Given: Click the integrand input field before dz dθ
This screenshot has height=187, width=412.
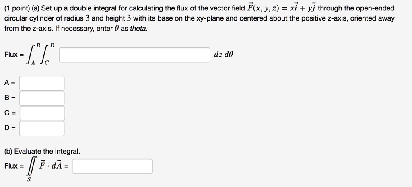Looking at the screenshot, I should 135,55.
